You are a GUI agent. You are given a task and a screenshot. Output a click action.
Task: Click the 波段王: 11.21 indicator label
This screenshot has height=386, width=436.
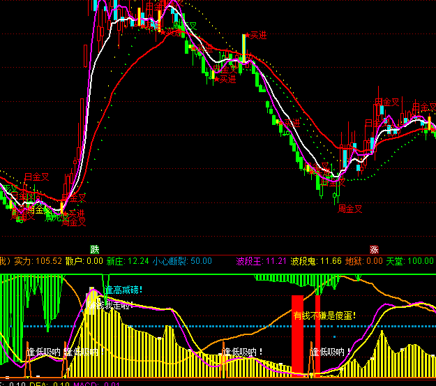pos(262,261)
